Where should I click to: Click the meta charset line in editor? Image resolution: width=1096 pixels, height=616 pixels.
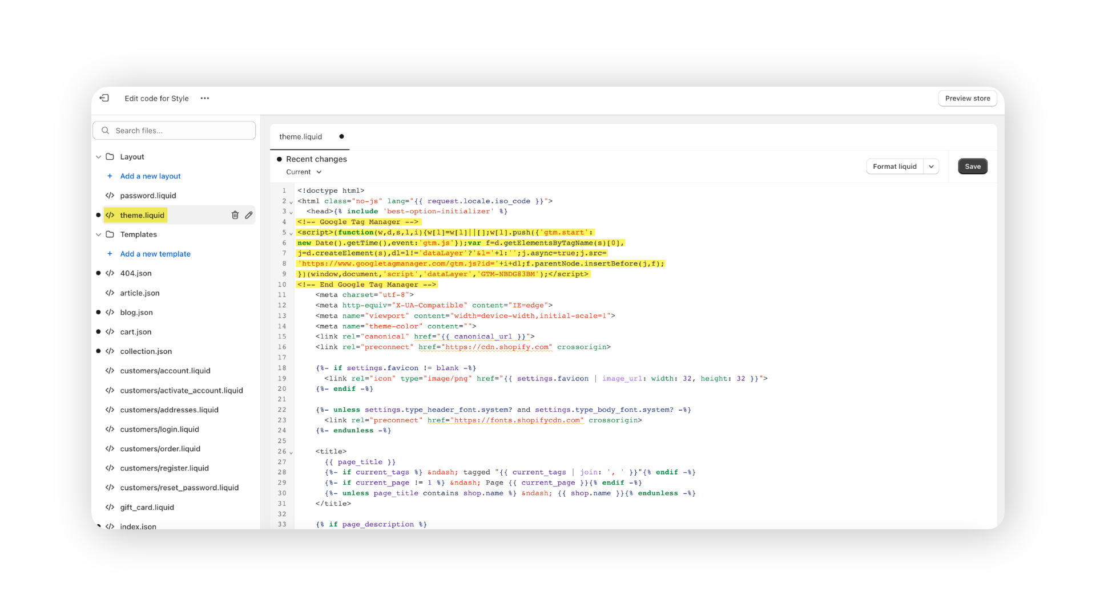tap(364, 295)
